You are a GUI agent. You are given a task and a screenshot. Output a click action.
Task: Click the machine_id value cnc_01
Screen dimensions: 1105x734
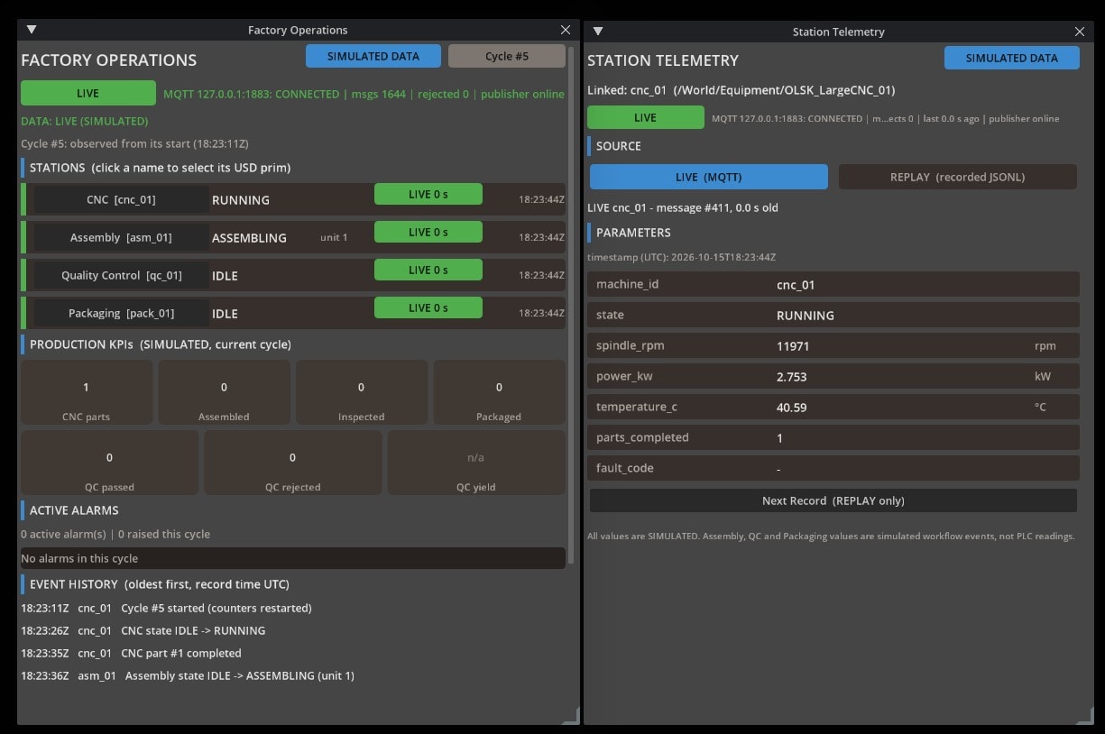(x=796, y=284)
